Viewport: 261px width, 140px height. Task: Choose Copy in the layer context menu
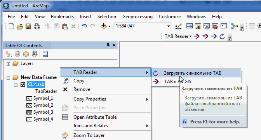(106, 81)
